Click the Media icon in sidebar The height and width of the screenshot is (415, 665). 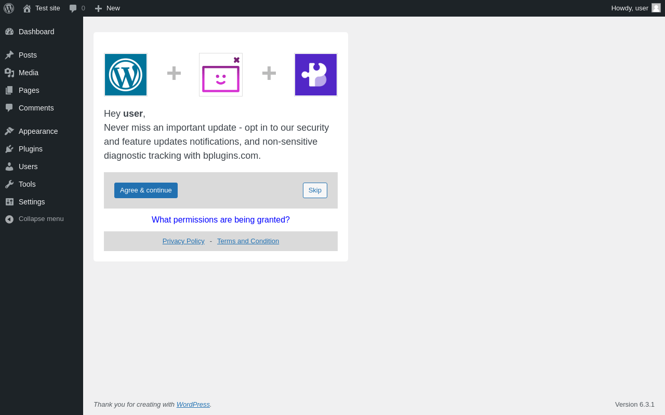pyautogui.click(x=9, y=73)
